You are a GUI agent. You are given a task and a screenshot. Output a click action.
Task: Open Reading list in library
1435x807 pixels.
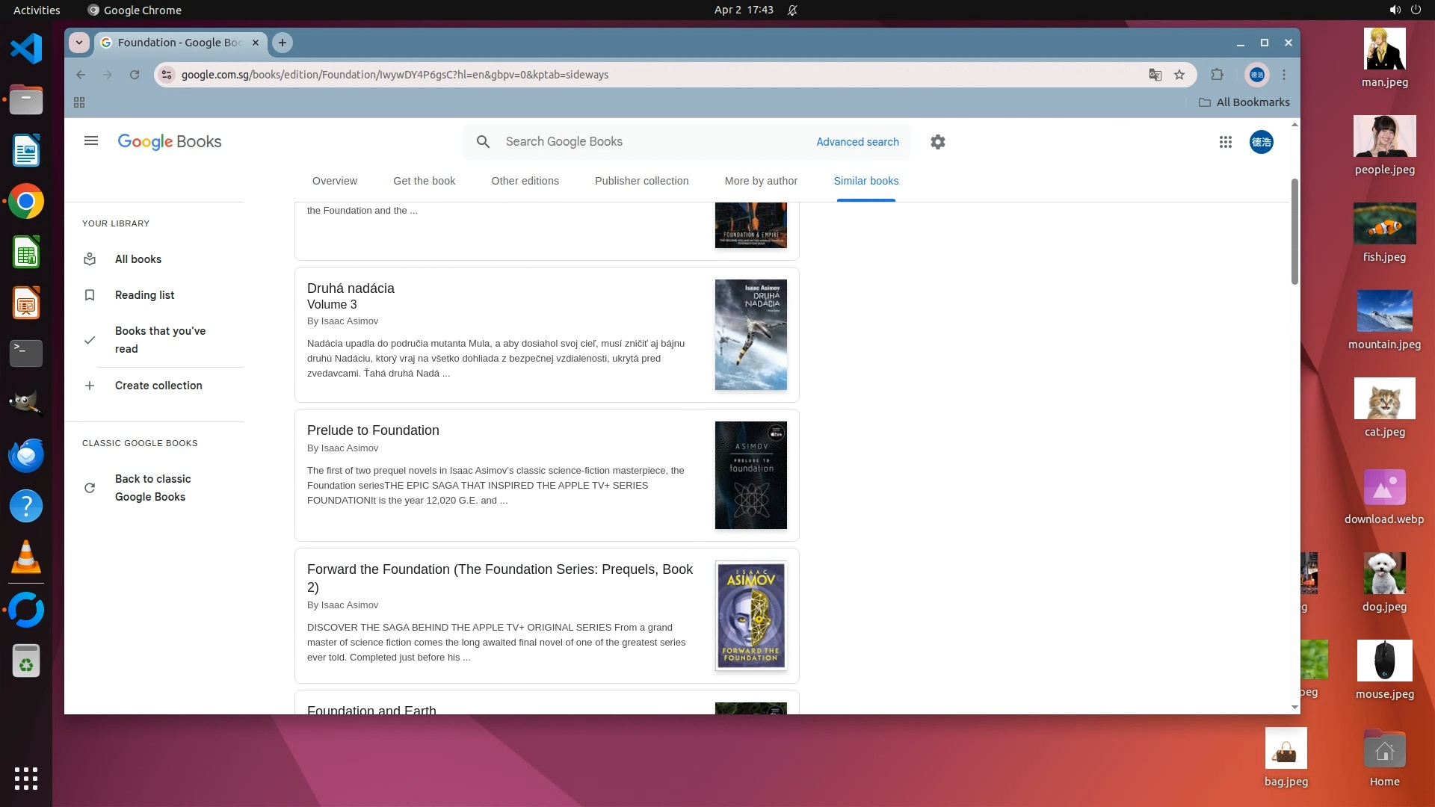[x=144, y=295]
